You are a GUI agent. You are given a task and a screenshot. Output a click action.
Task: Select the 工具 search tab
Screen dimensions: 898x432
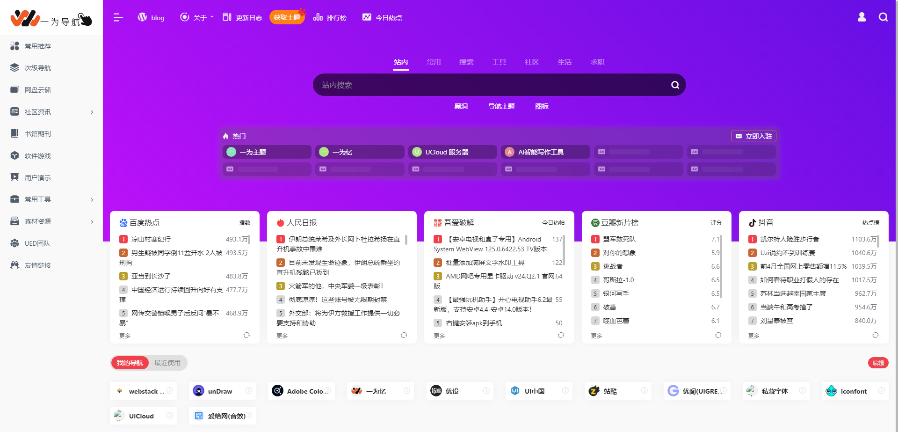click(x=499, y=62)
